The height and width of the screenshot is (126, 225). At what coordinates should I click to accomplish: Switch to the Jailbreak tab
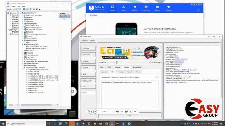tap(117, 67)
